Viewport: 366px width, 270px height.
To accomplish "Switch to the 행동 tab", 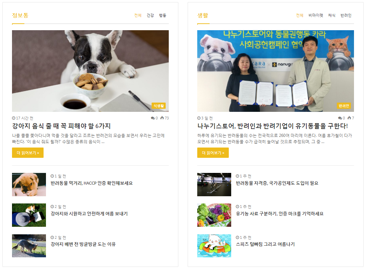I will [x=163, y=15].
